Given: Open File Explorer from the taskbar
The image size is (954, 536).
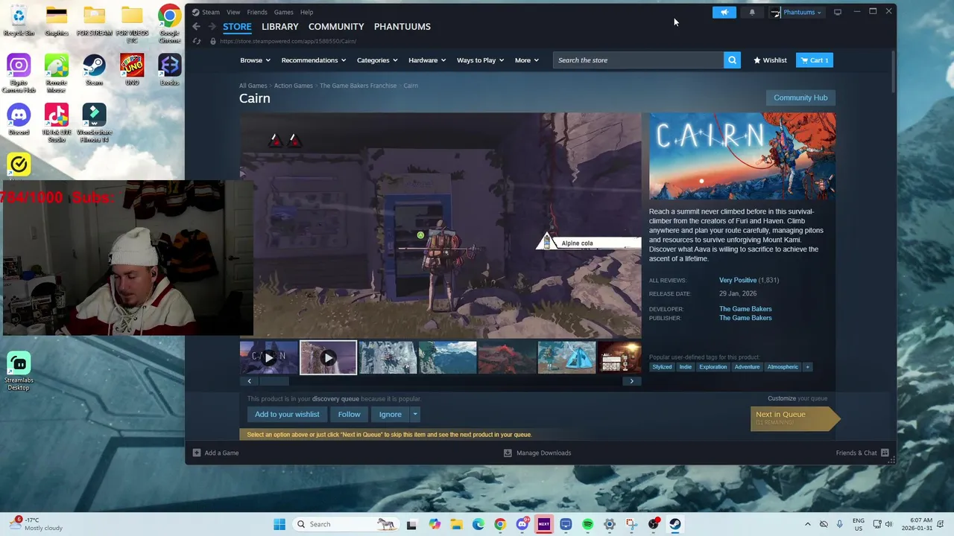Looking at the screenshot, I should tap(456, 524).
